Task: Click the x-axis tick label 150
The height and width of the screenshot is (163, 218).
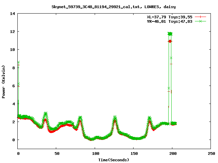Action: pos(134,153)
